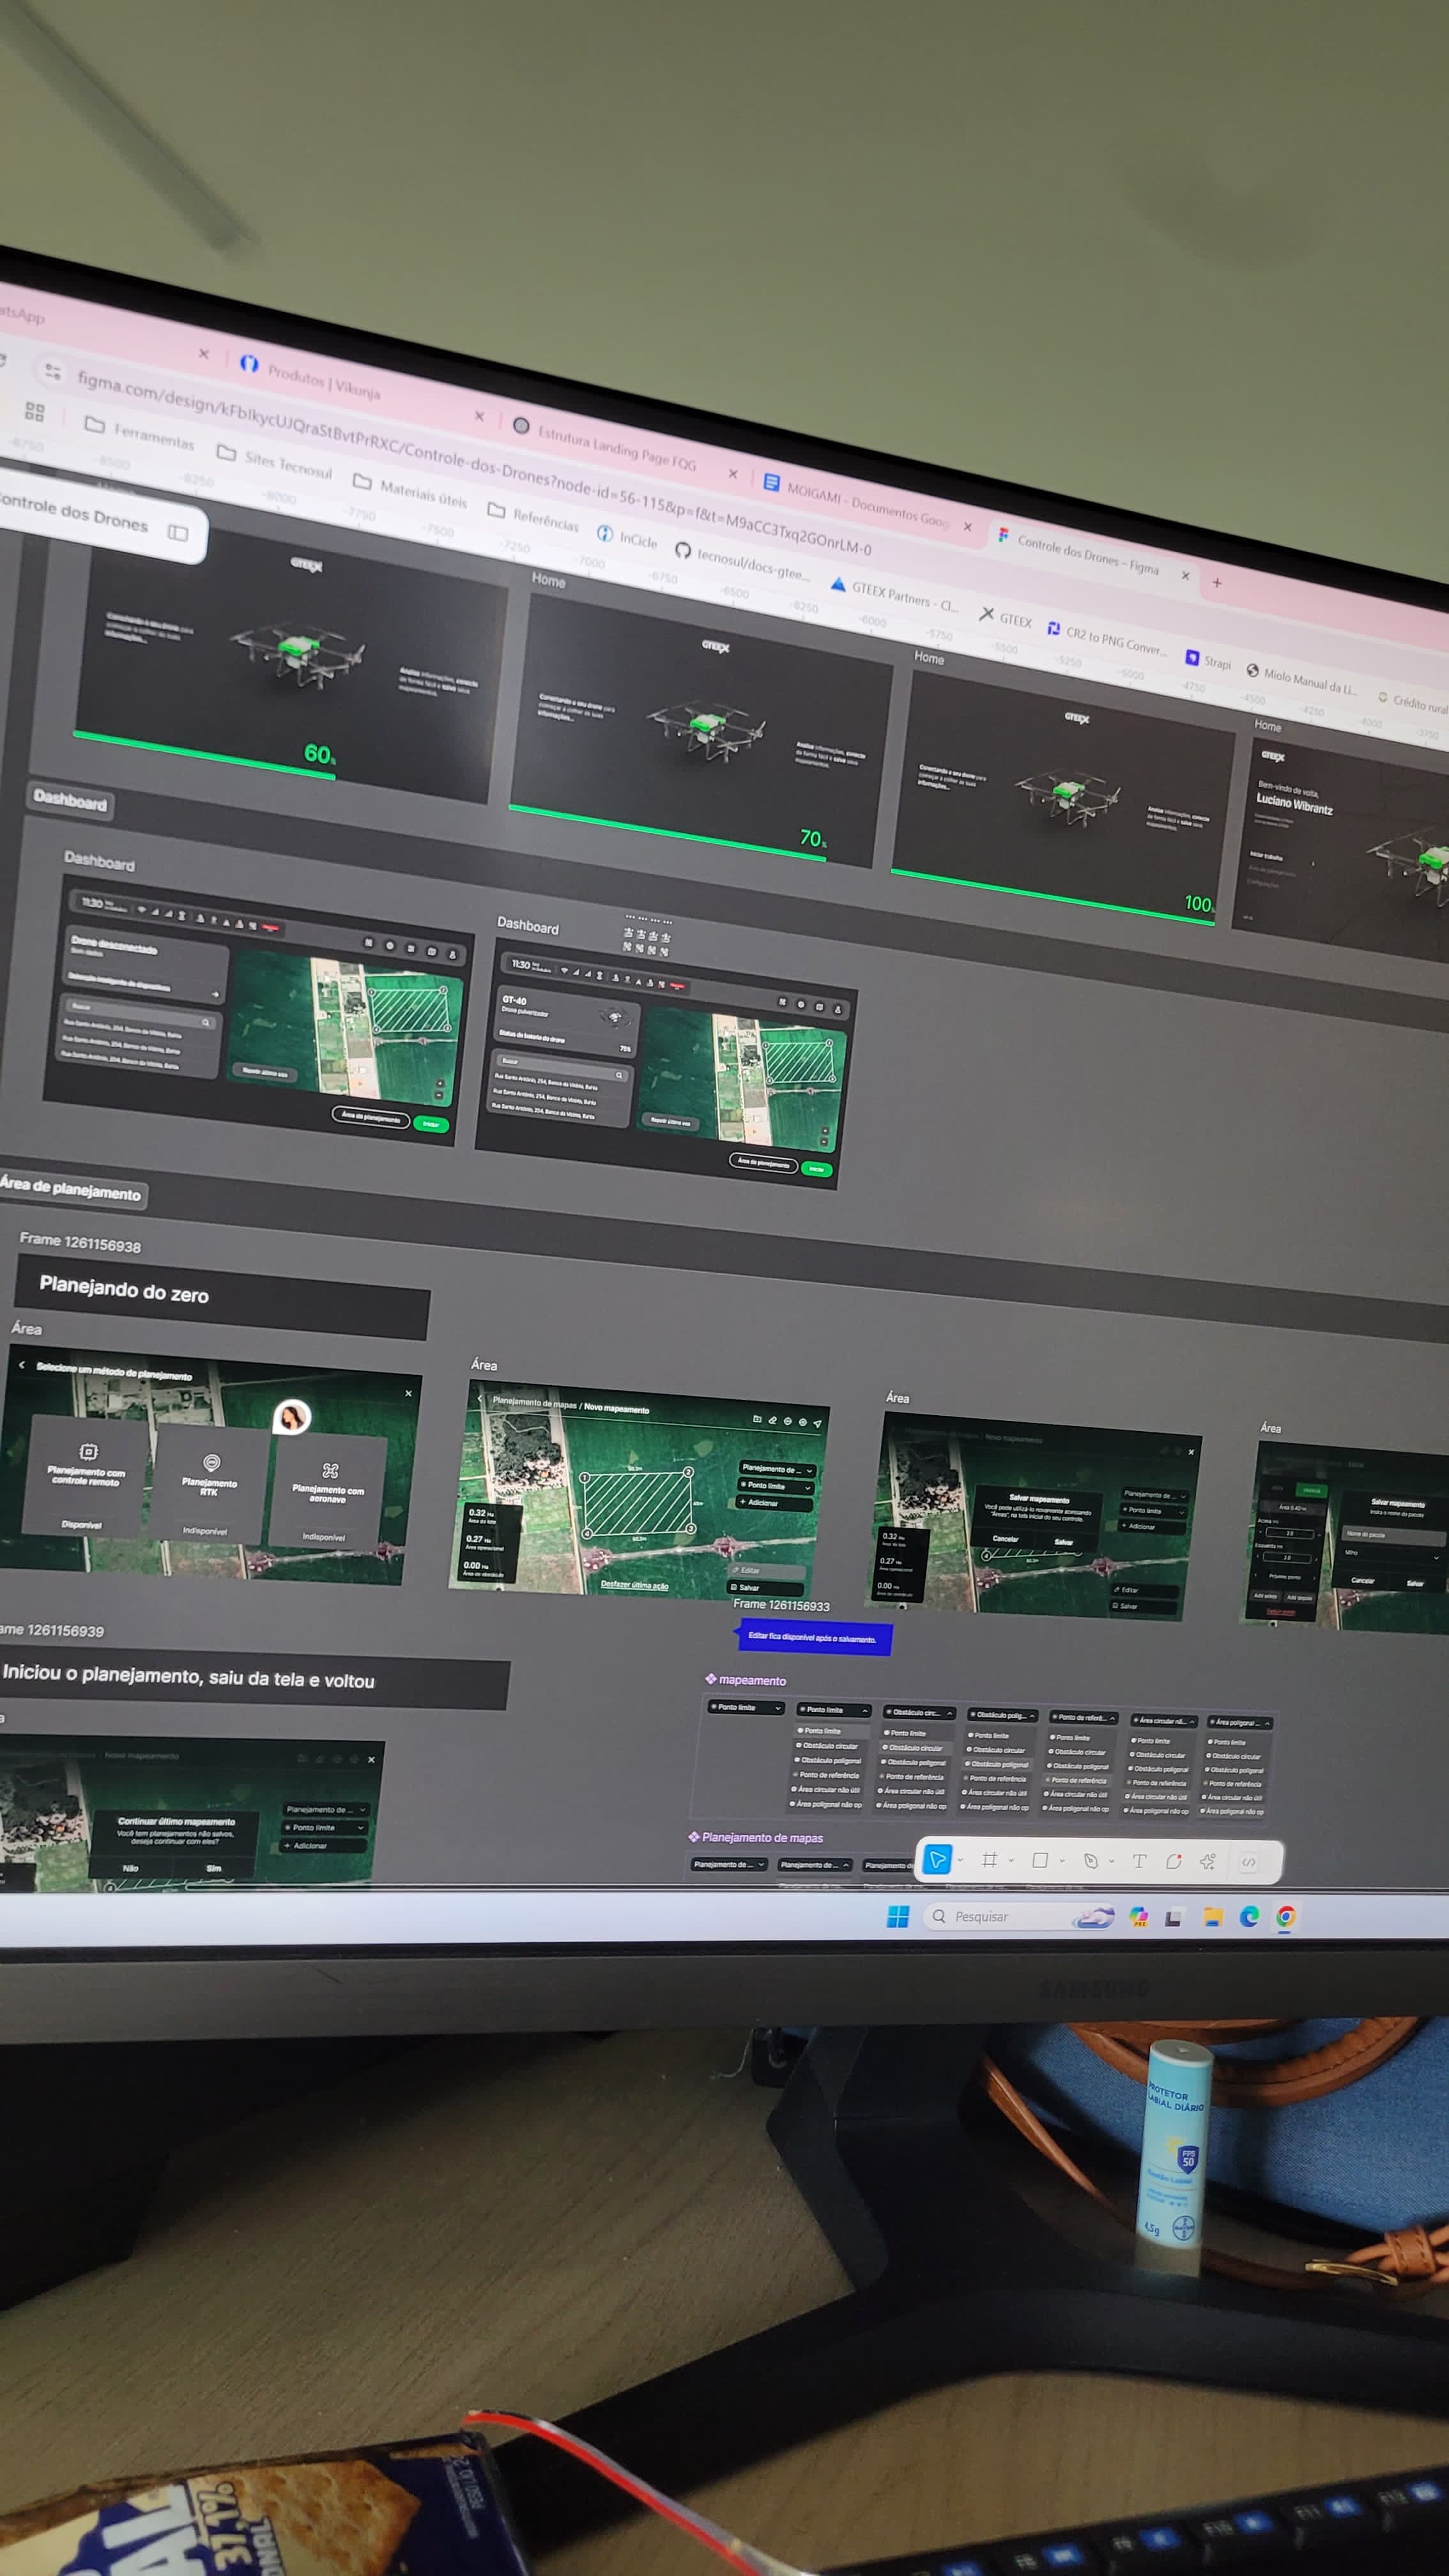Screen dimensions: 1449x2576
Task: Open File Explorer from taskbar
Action: 1213,1917
